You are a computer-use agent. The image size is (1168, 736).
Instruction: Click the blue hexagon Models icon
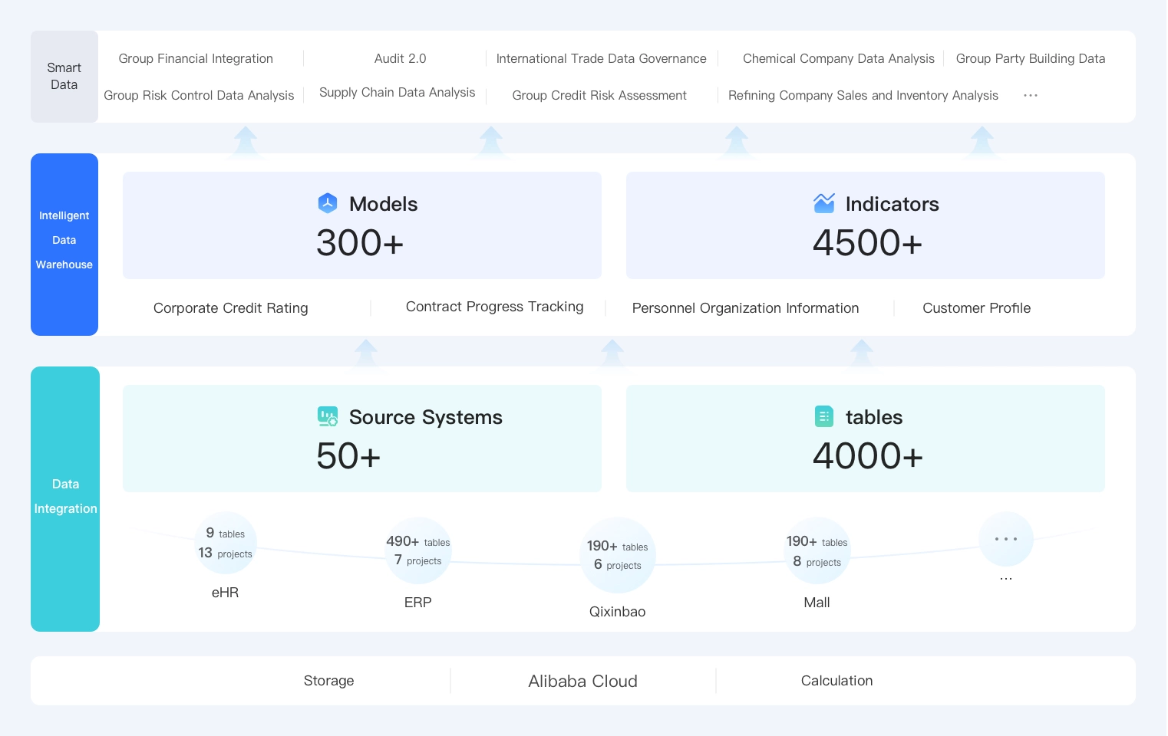point(328,203)
